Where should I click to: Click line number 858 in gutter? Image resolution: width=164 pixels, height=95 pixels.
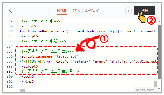click(x=10, y=66)
